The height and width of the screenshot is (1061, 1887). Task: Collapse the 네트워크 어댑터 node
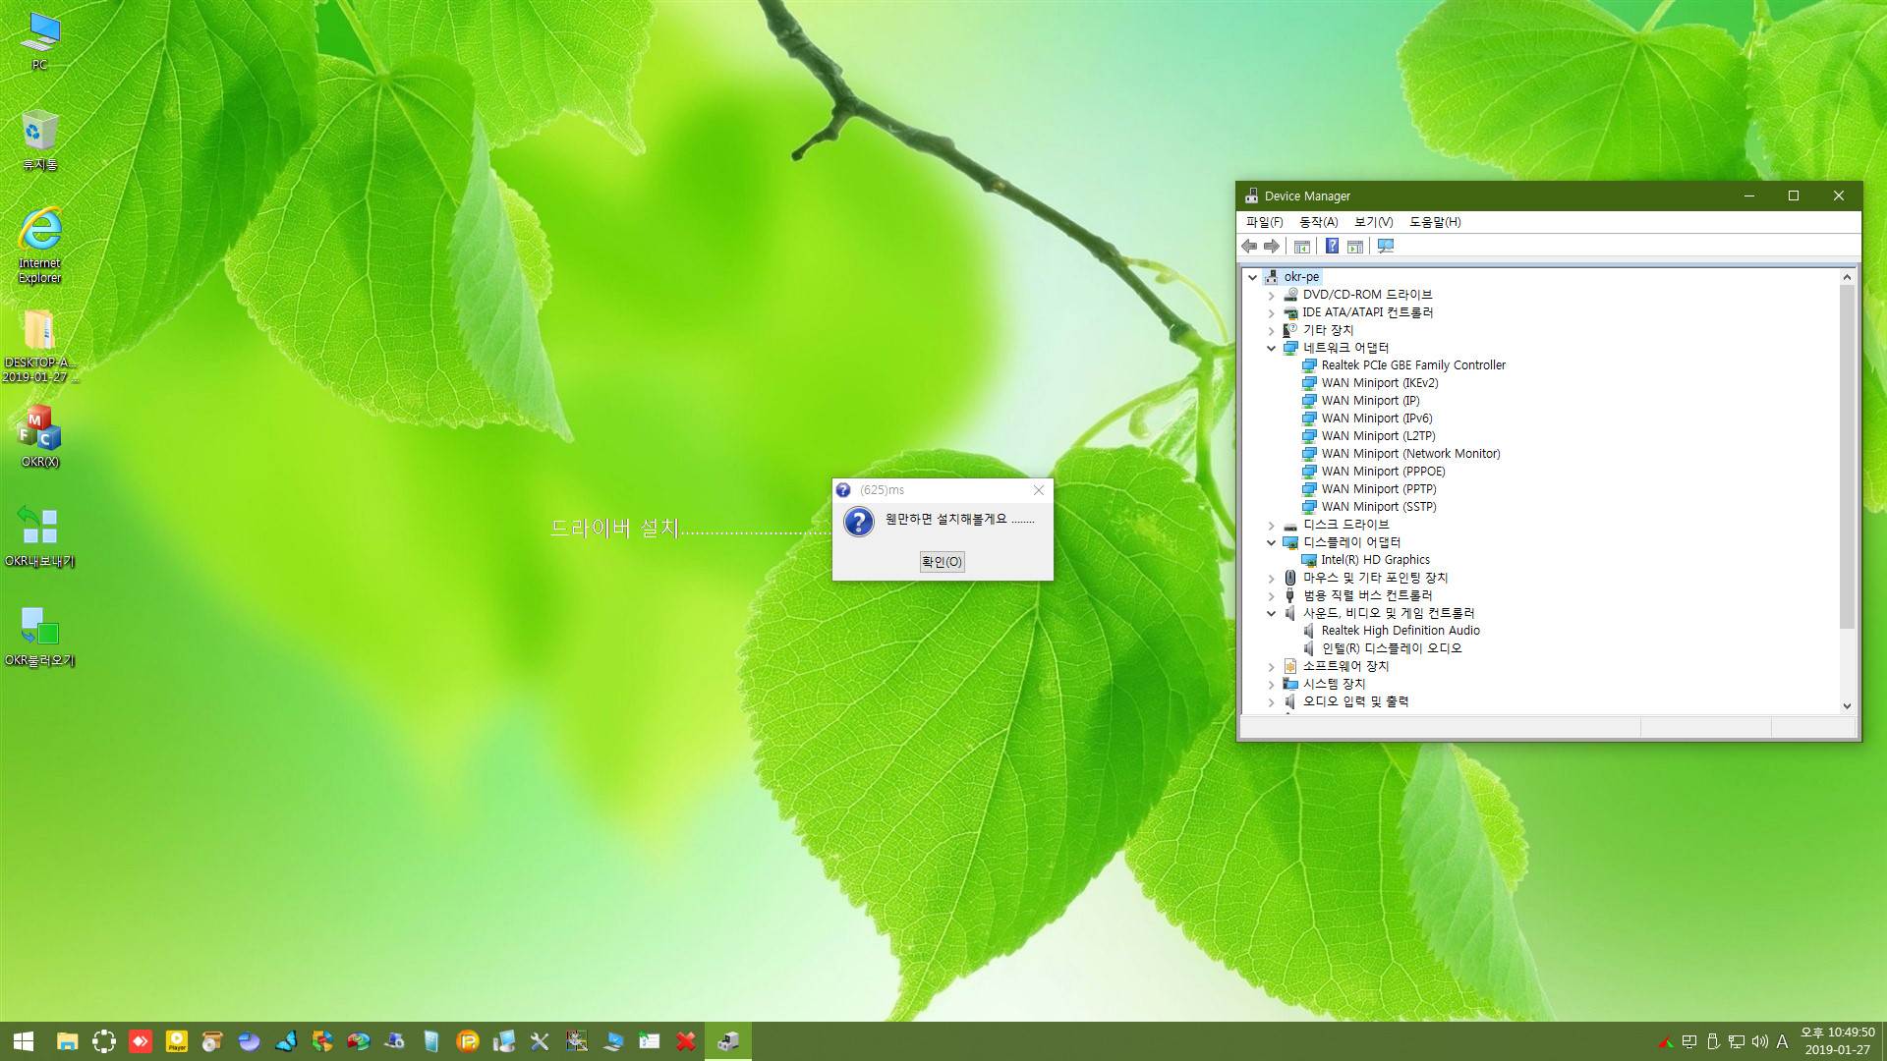[x=1271, y=348]
